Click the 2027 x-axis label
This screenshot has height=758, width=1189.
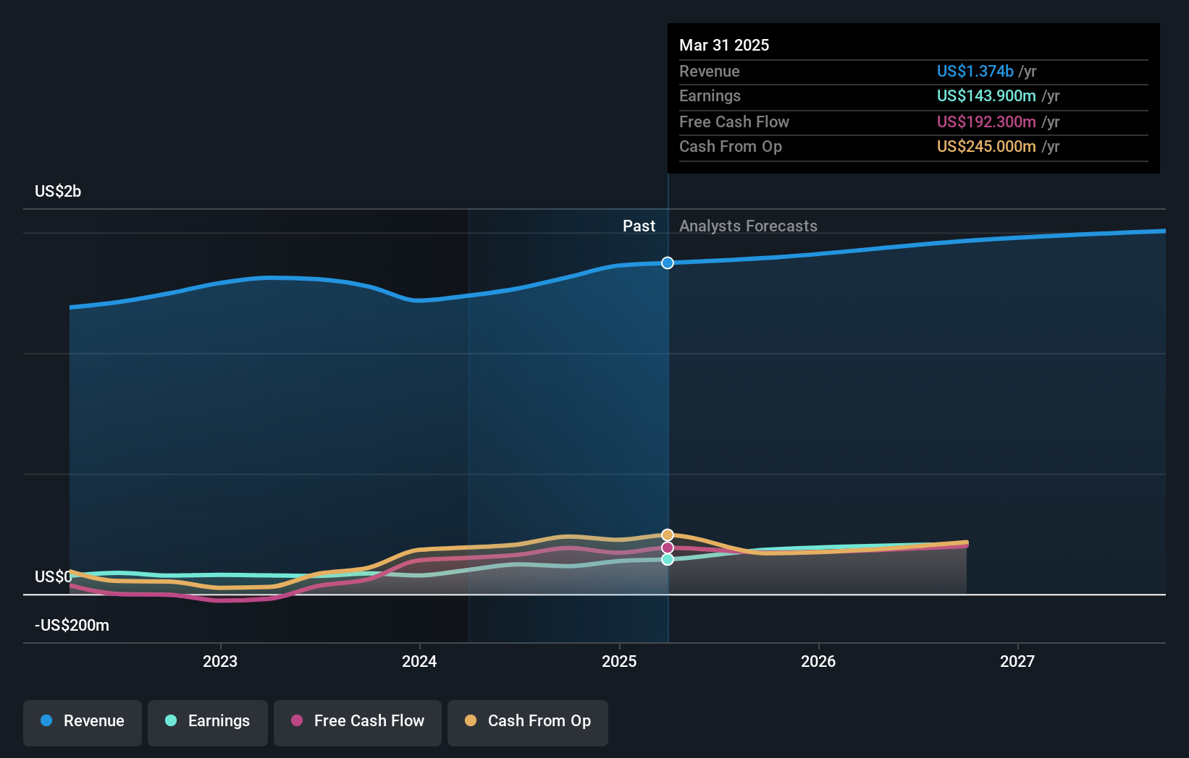[x=1017, y=661]
